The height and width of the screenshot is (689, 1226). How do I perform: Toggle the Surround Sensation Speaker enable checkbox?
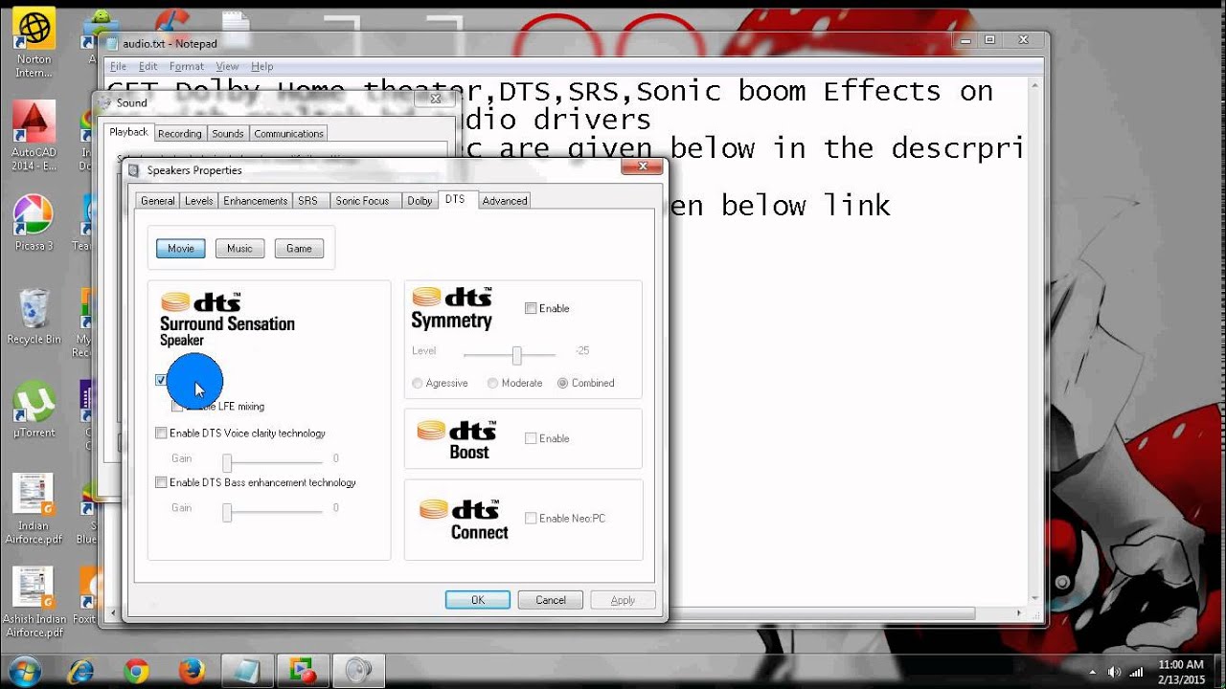click(161, 380)
